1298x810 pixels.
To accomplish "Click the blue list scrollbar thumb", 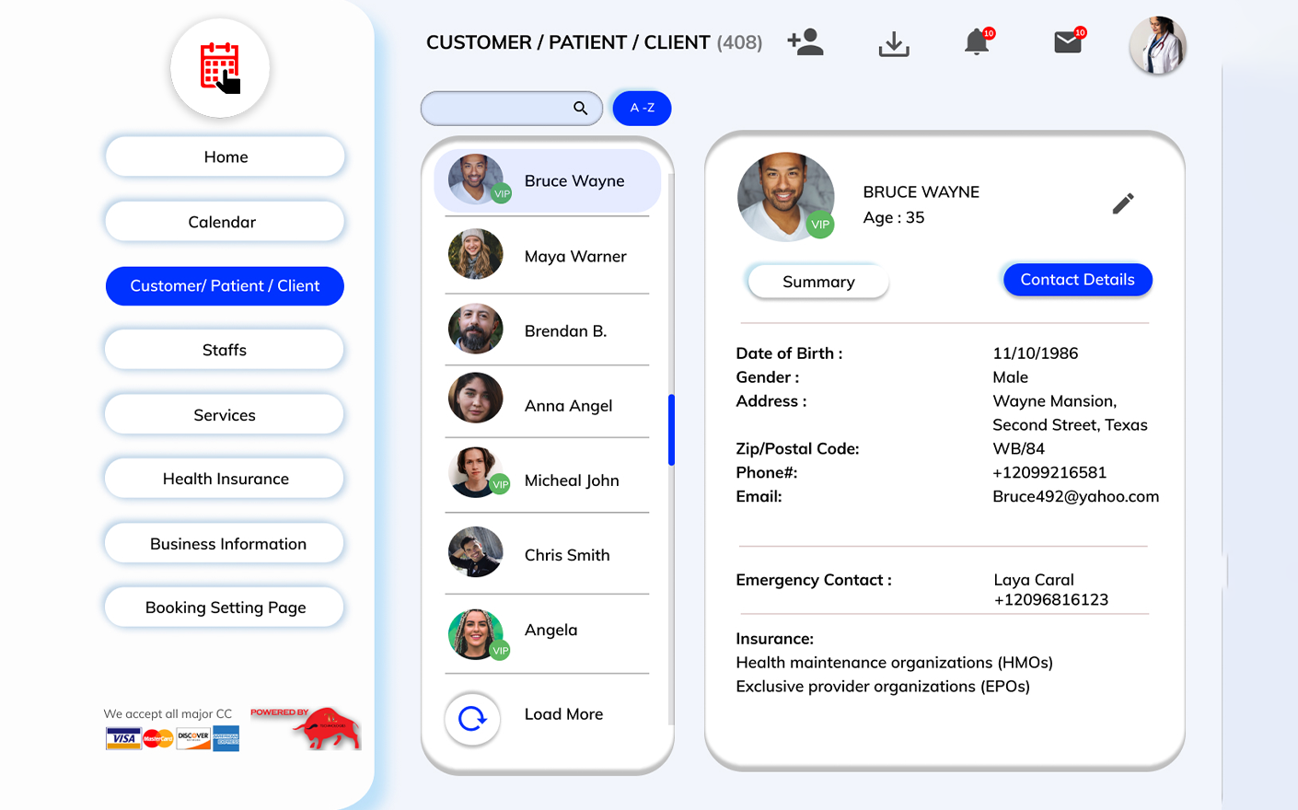I will coord(671,430).
